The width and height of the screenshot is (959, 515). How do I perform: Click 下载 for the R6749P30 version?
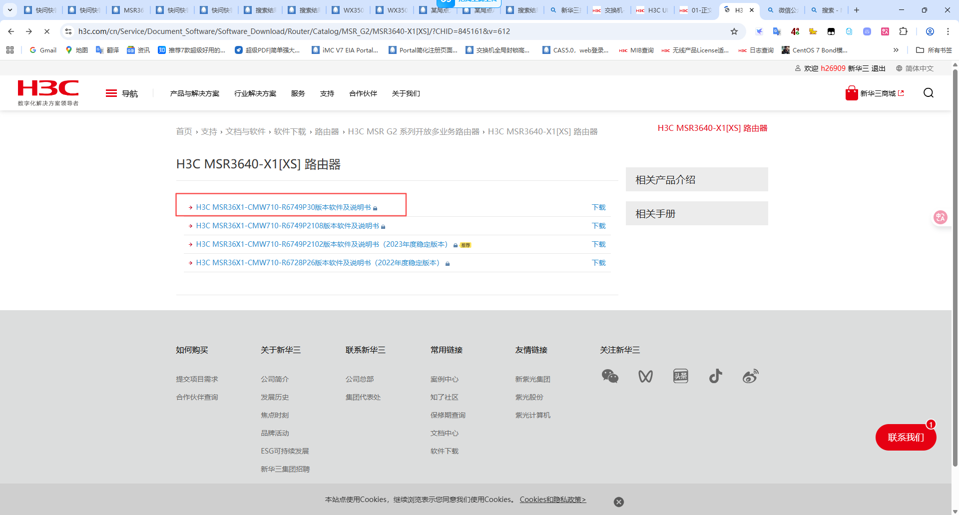coord(599,207)
